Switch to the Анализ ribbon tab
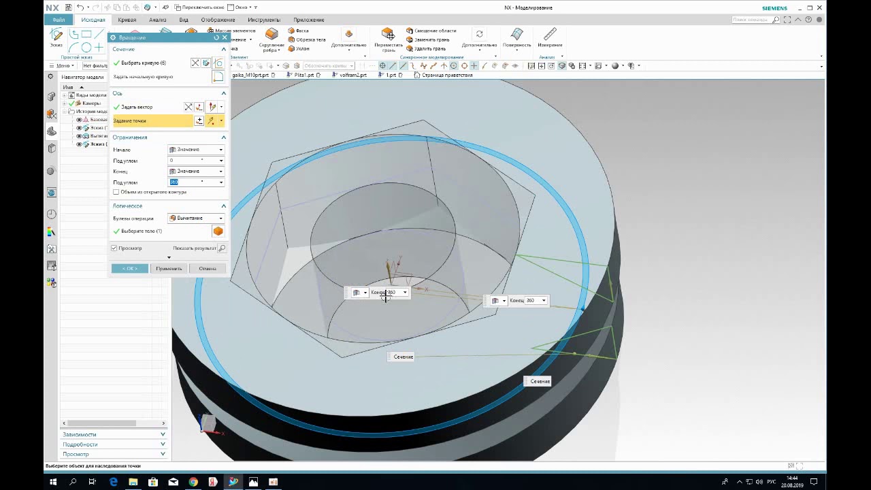 pyautogui.click(x=157, y=20)
